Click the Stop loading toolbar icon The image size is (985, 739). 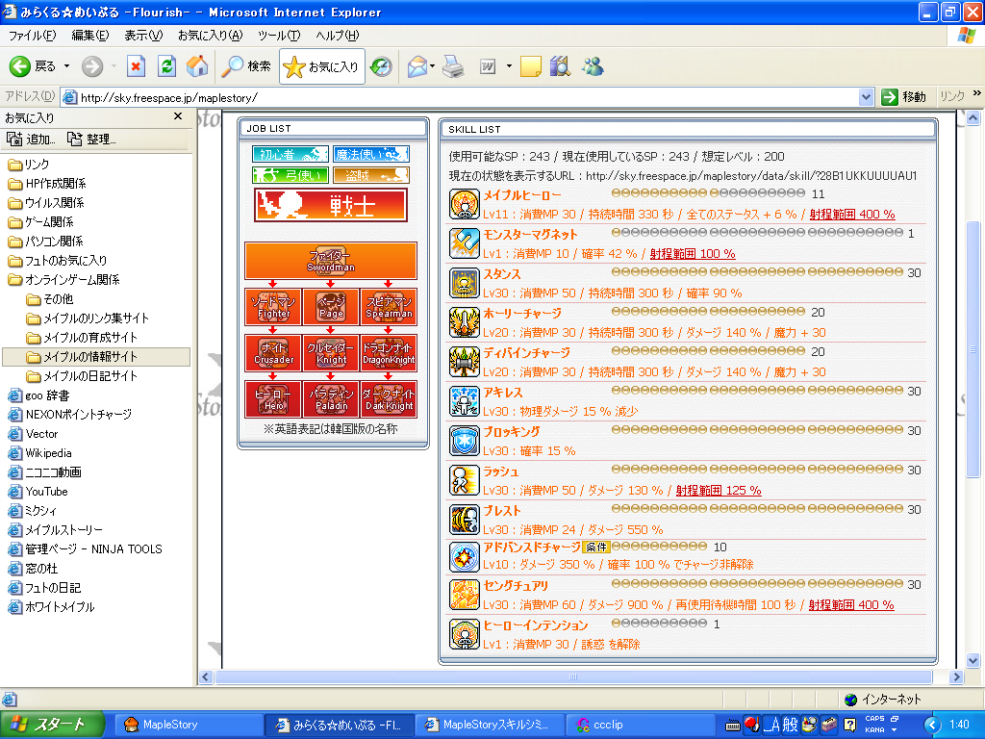point(136,66)
